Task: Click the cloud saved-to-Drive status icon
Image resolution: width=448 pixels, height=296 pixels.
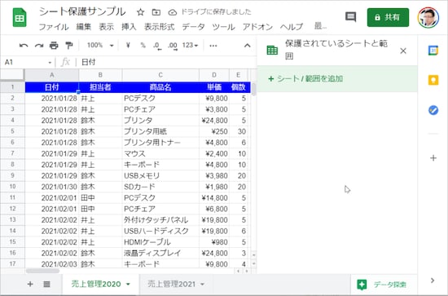Action: point(173,12)
